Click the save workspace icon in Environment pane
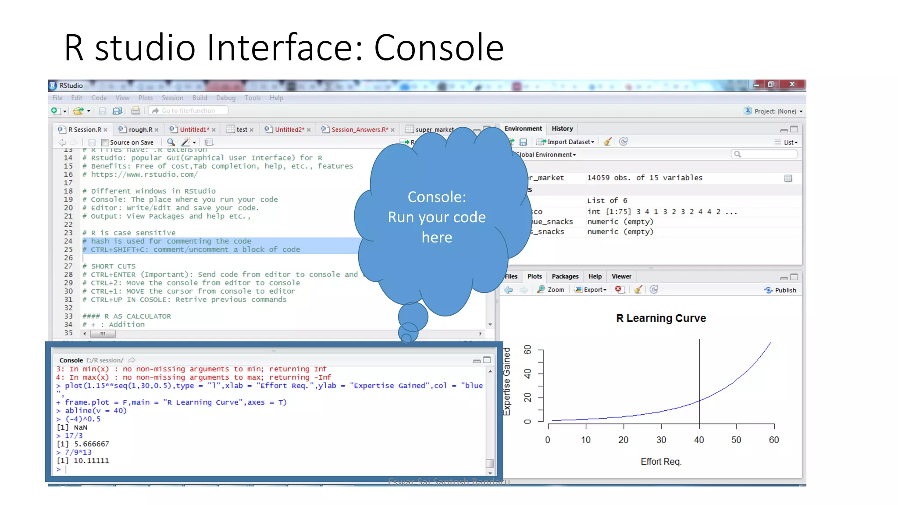The image size is (898, 505). coord(523,142)
